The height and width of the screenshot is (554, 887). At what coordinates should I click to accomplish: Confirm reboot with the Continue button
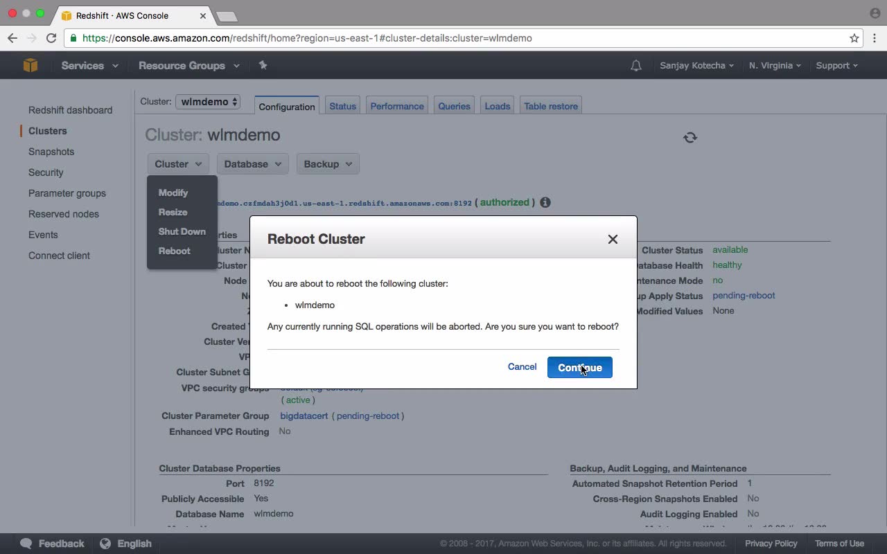pyautogui.click(x=580, y=368)
